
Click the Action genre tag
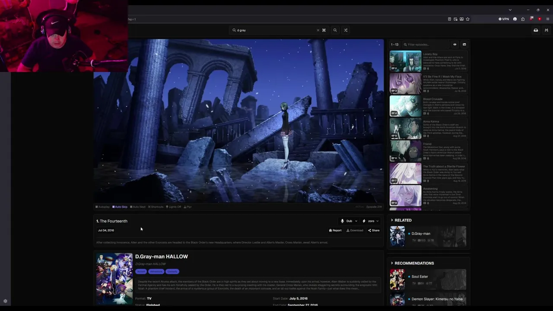(141, 272)
